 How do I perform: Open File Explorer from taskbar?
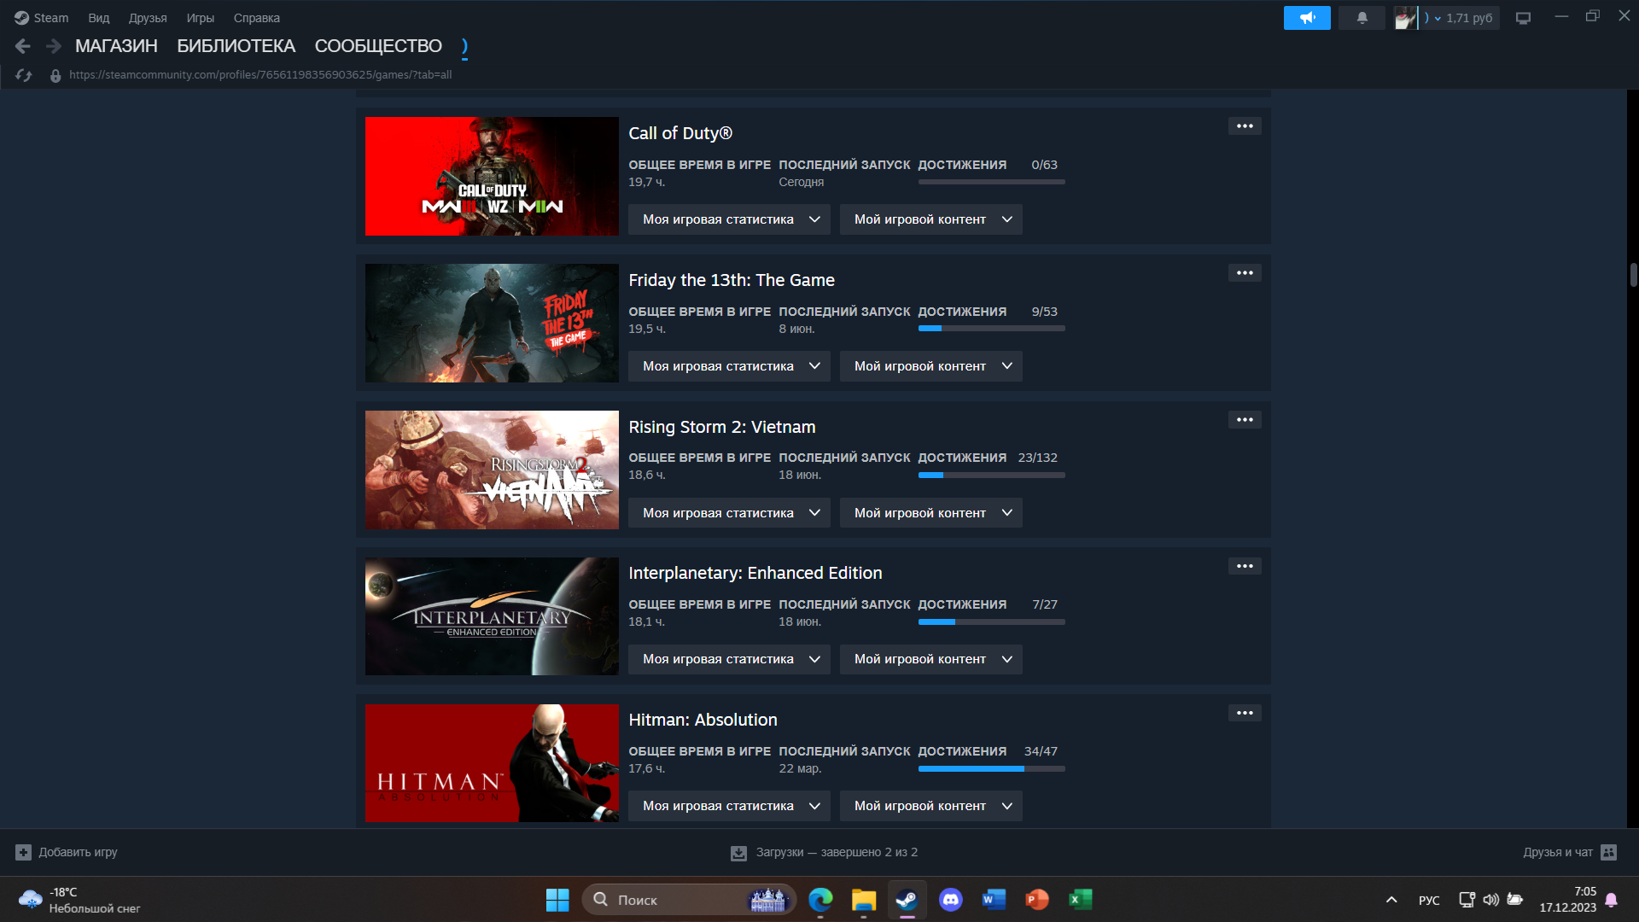(x=864, y=900)
